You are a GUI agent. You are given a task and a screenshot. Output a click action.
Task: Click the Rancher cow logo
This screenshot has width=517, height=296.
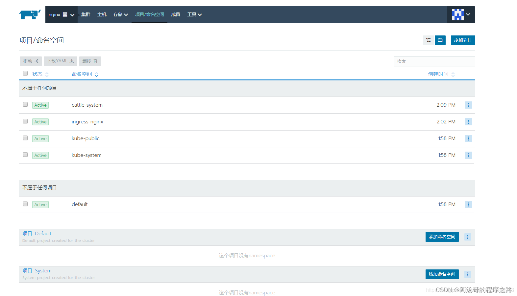pos(30,14)
